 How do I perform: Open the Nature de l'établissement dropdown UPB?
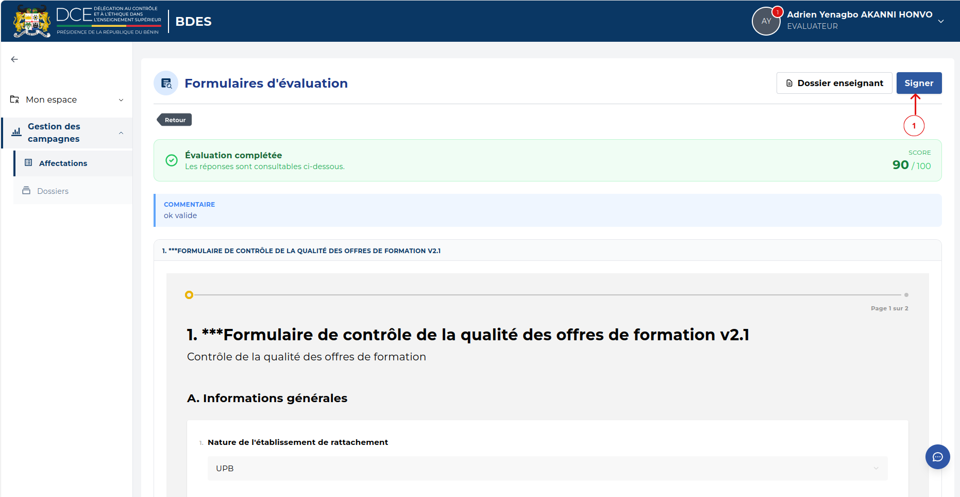(x=547, y=468)
